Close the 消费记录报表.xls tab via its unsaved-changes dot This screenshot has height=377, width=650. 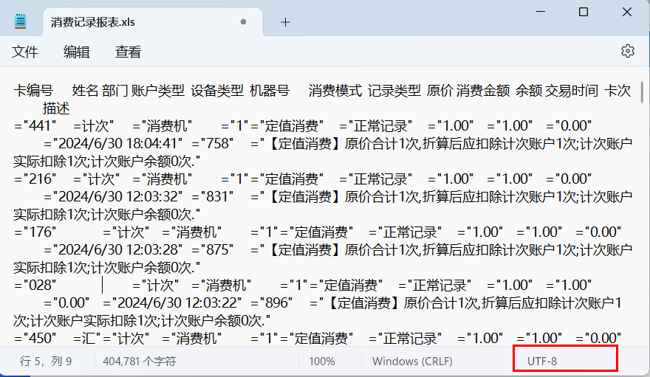243,21
